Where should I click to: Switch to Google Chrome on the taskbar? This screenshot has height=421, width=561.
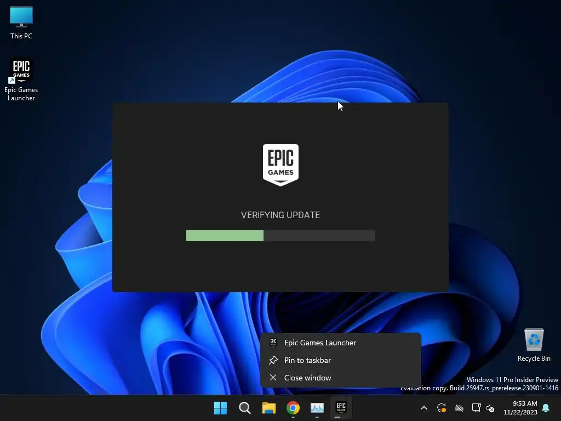293,408
